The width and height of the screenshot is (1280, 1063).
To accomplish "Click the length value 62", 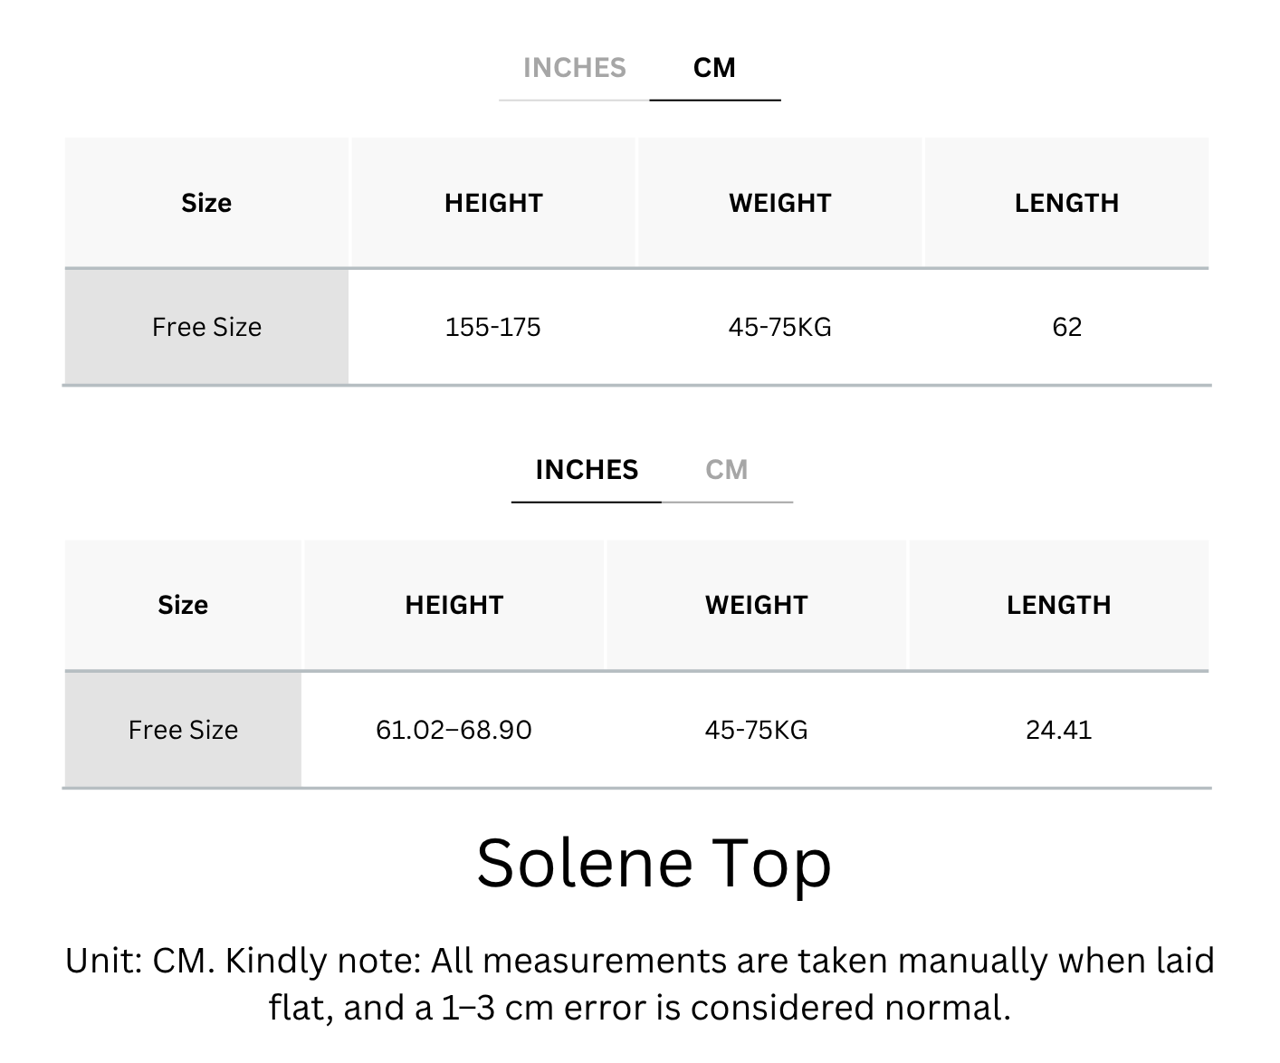I will coord(1067,327).
